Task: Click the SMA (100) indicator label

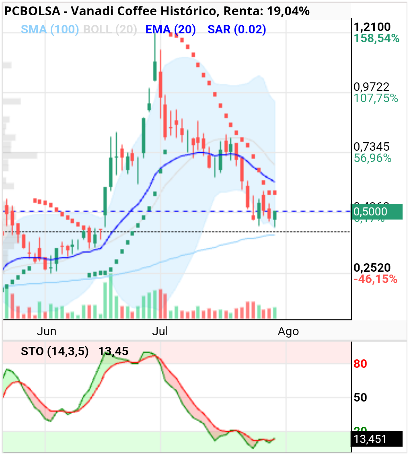Action: click(49, 30)
